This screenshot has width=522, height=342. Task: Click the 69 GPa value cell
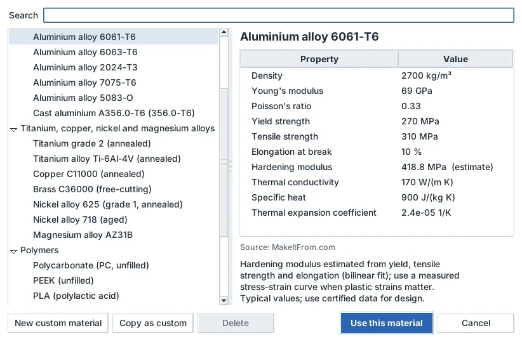click(417, 91)
